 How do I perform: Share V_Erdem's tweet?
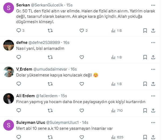[x=153, y=84]
